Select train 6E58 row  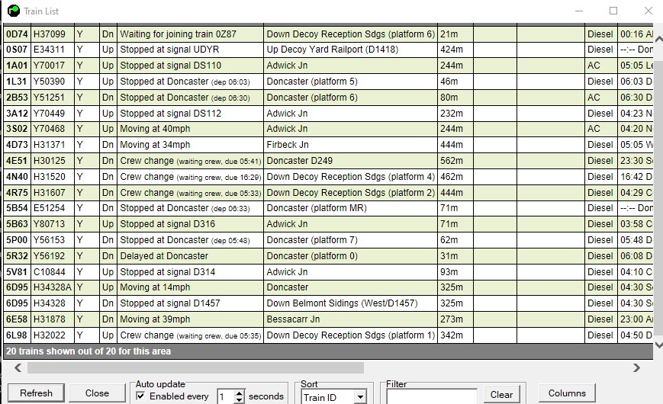tap(328, 319)
